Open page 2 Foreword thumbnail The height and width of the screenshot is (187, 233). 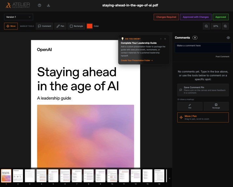18,176
